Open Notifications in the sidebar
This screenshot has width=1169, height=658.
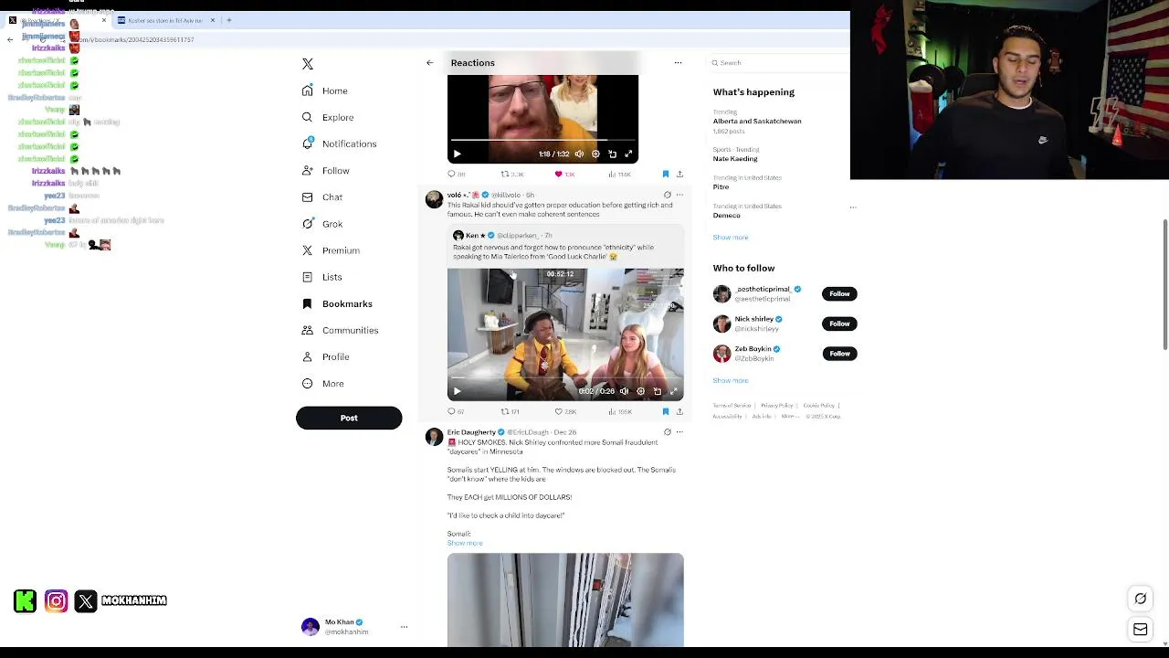[339, 143]
